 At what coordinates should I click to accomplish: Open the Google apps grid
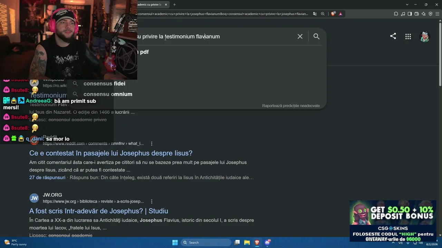coord(408,37)
